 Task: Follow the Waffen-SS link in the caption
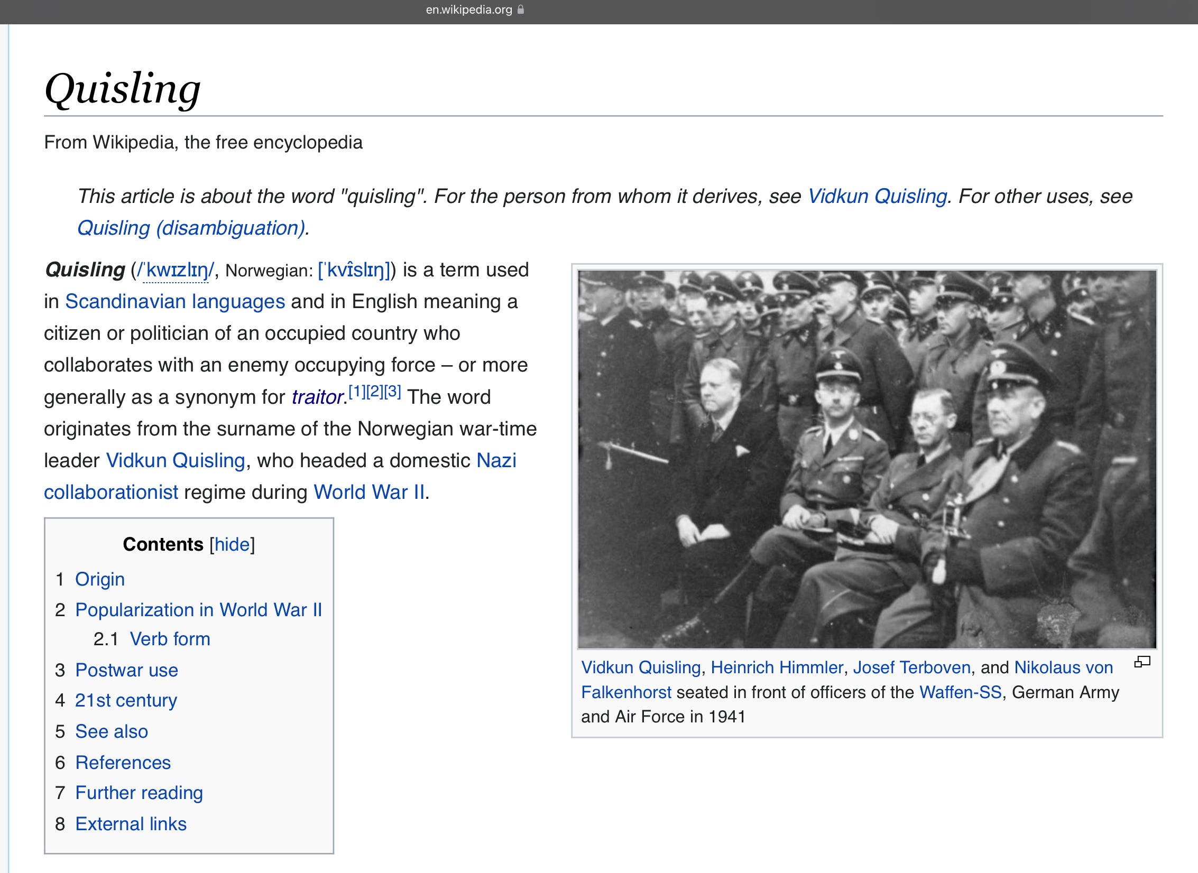[960, 692]
